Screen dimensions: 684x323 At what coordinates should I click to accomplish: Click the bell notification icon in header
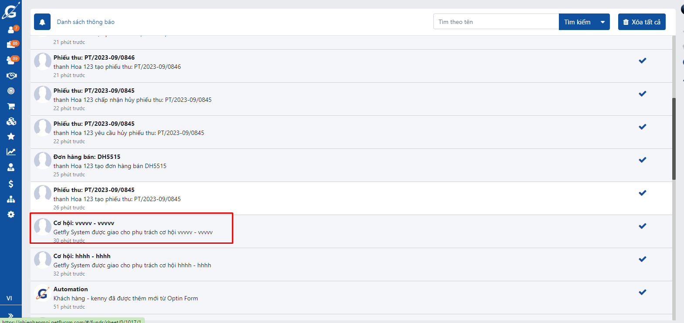pyautogui.click(x=42, y=22)
